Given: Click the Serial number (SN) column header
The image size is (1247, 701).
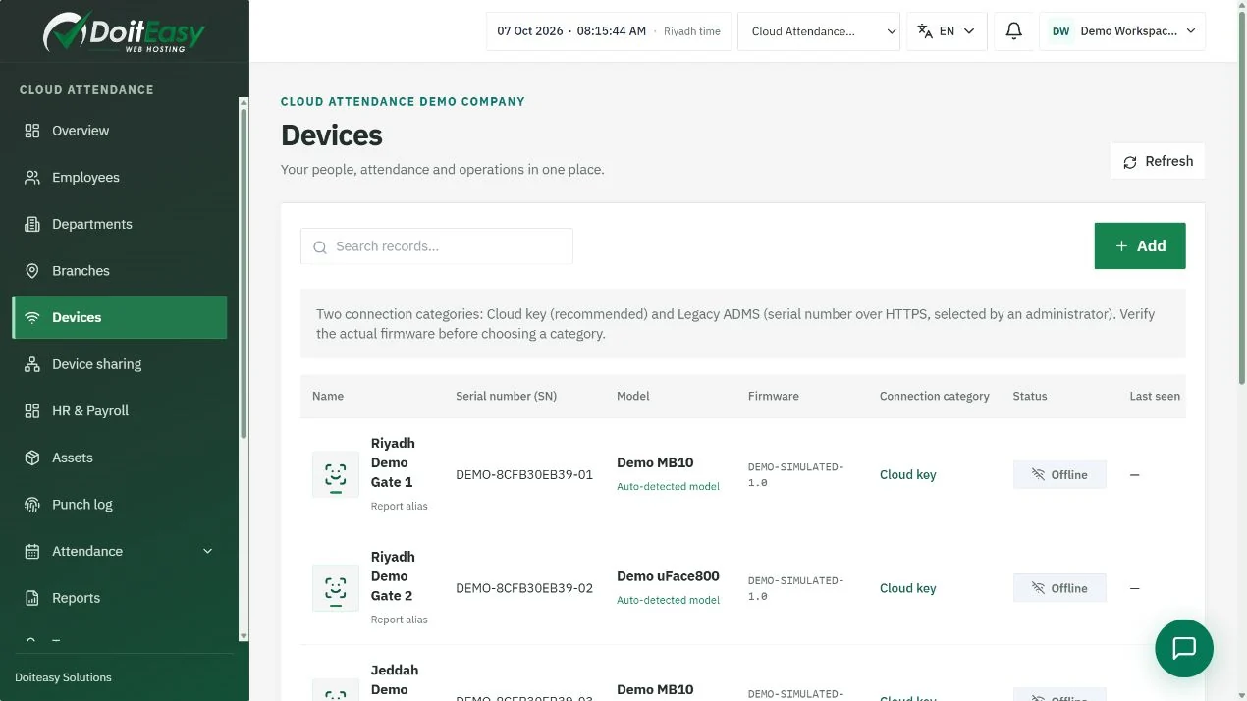Looking at the screenshot, I should click(506, 396).
